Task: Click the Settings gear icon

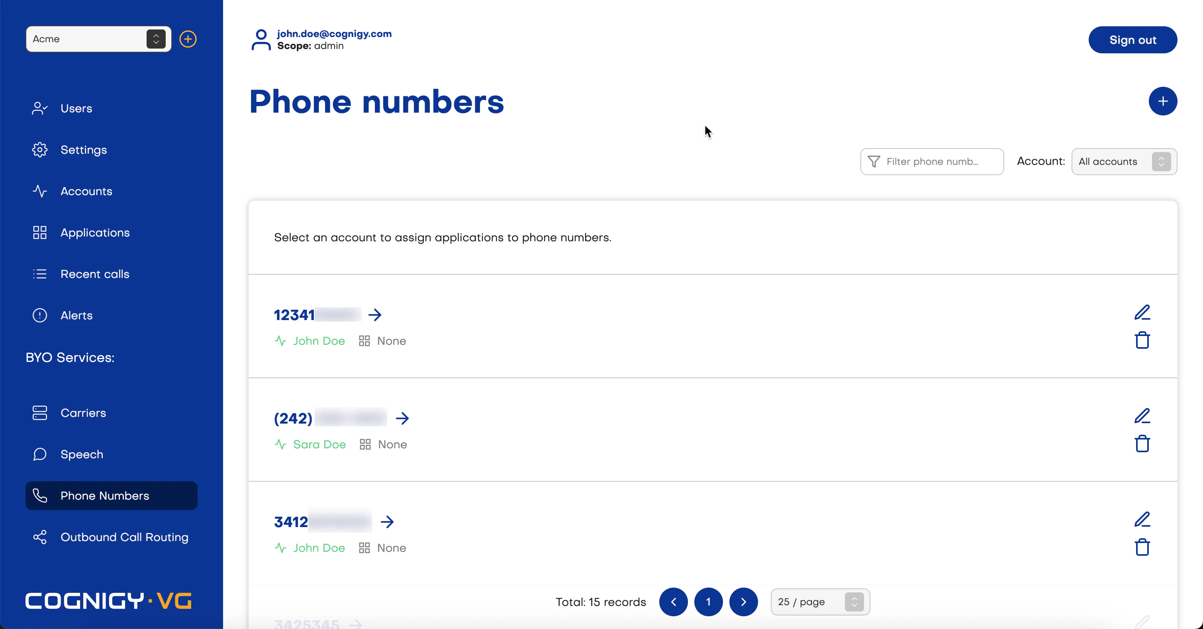Action: pos(40,150)
